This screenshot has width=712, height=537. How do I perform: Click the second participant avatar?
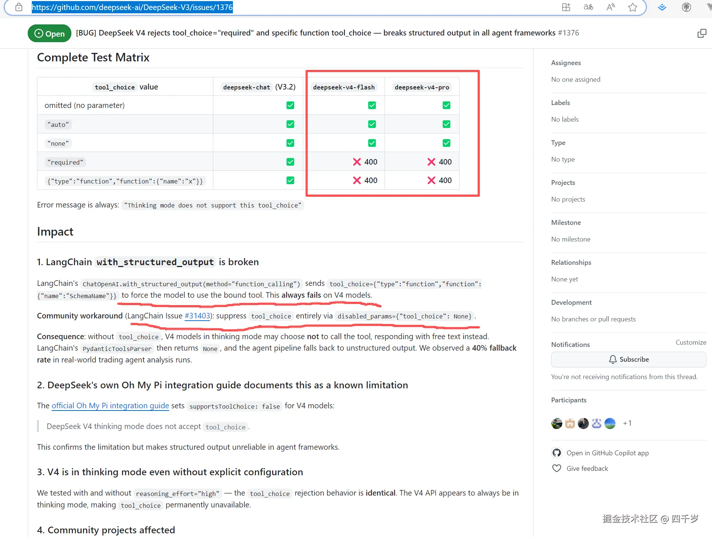(x=570, y=423)
